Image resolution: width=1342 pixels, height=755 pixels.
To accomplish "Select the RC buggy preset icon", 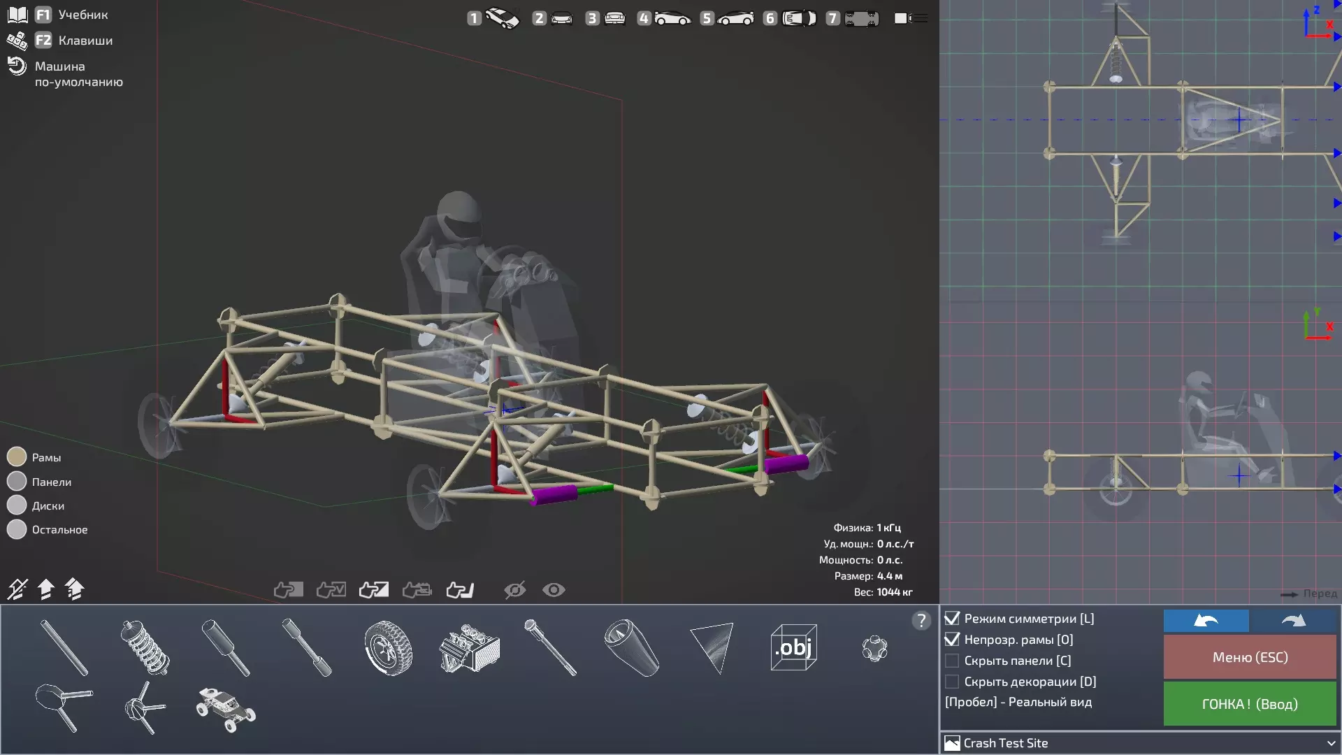I will click(225, 709).
